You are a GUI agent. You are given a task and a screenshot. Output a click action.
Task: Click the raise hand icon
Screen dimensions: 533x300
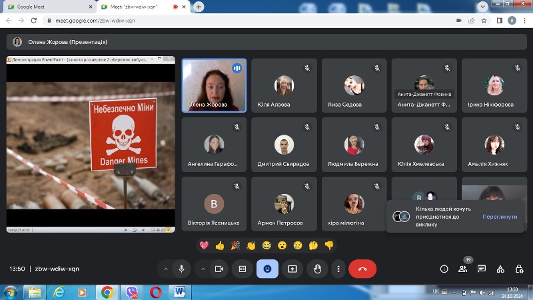317,269
